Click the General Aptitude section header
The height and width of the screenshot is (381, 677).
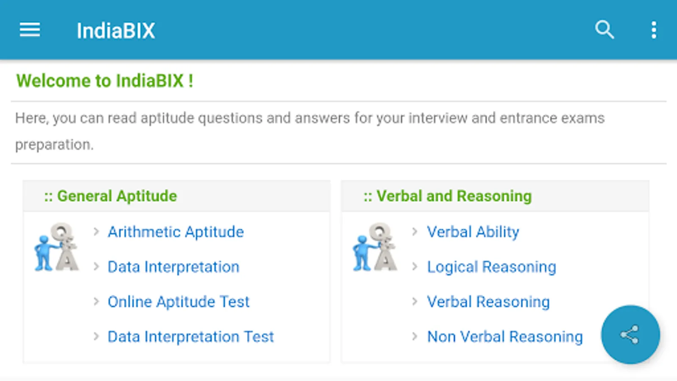[117, 196]
